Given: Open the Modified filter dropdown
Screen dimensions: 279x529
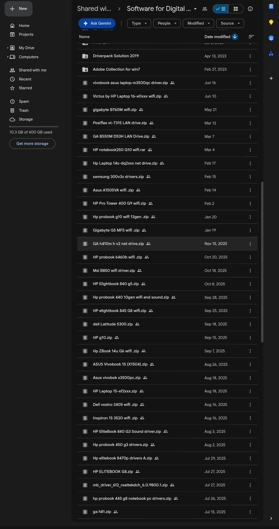Looking at the screenshot, I should coord(198,23).
